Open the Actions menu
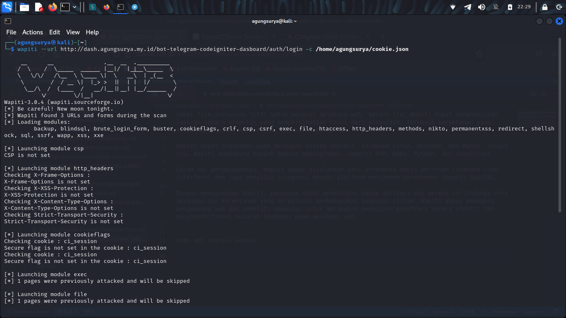 coord(33,32)
